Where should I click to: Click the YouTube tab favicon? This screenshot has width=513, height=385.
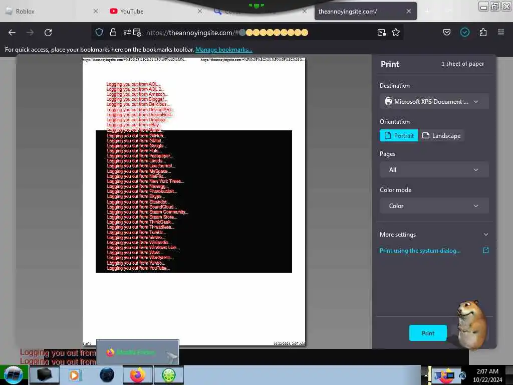[114, 11]
